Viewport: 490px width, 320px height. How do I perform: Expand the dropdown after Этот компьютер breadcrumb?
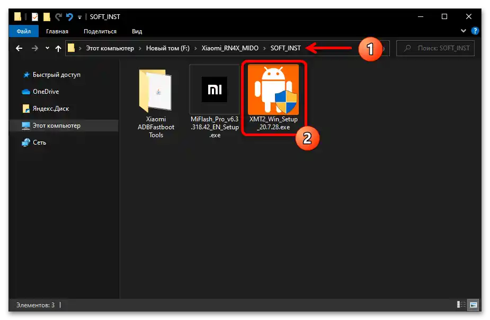tap(140, 48)
